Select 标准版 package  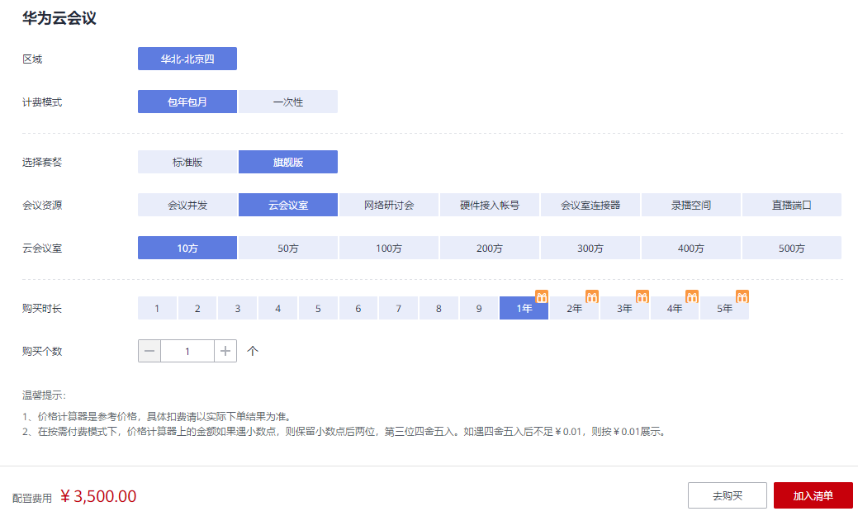point(187,162)
